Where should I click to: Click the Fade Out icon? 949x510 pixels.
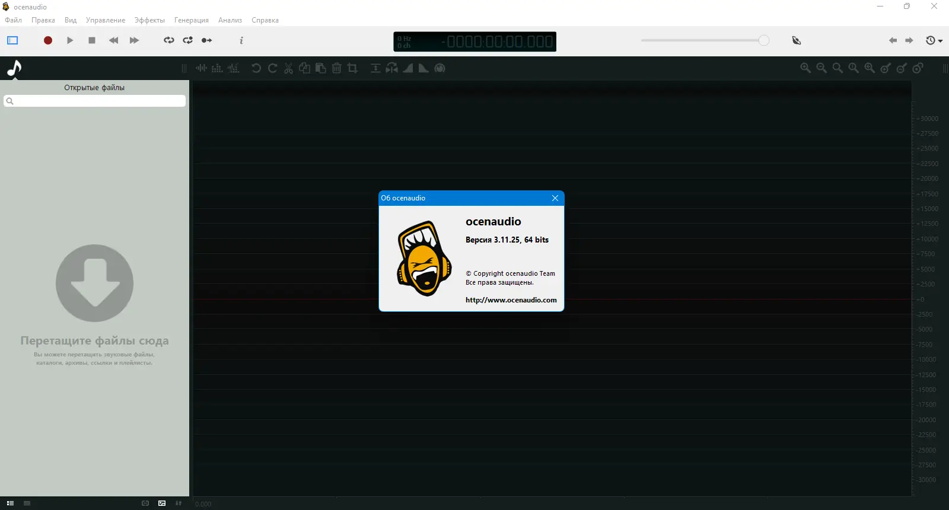[x=423, y=68]
